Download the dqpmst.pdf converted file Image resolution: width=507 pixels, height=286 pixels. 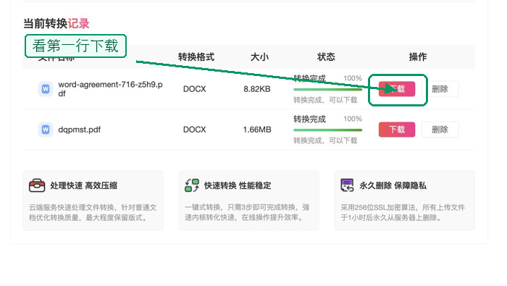coord(397,130)
